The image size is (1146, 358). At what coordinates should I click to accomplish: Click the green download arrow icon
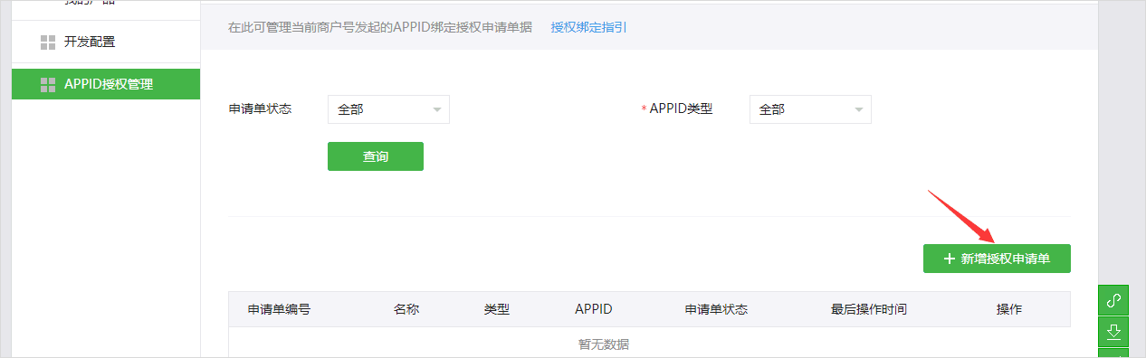pyautogui.click(x=1114, y=332)
